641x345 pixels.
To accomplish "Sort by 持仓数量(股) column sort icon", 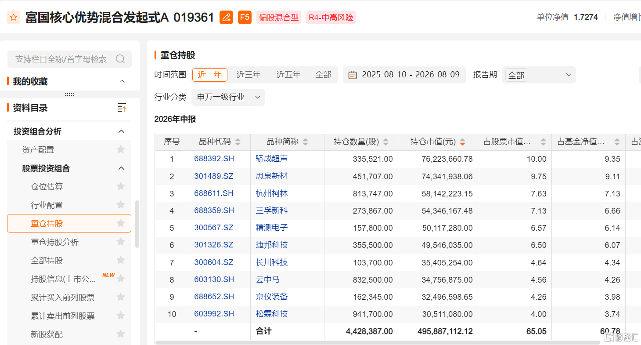I will 386,142.
